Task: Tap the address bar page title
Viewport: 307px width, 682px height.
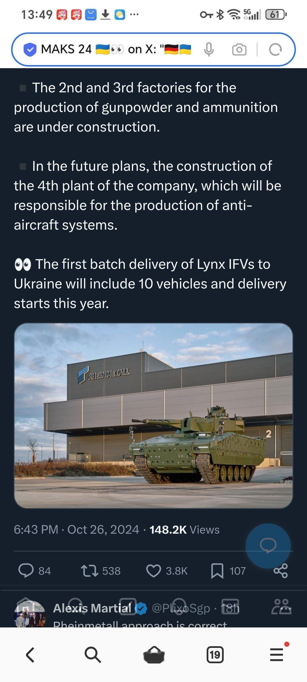Action: [116, 49]
